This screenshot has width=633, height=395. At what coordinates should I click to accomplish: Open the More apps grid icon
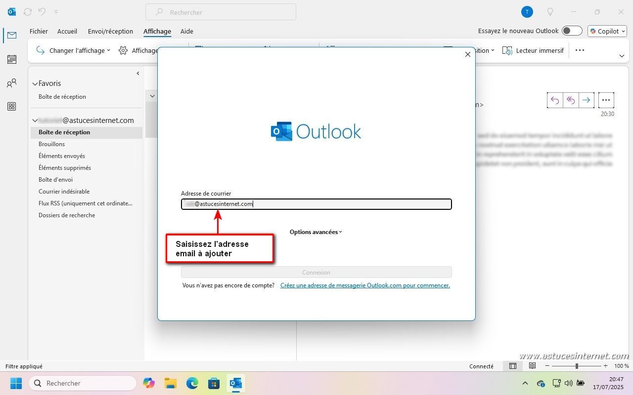(12, 107)
